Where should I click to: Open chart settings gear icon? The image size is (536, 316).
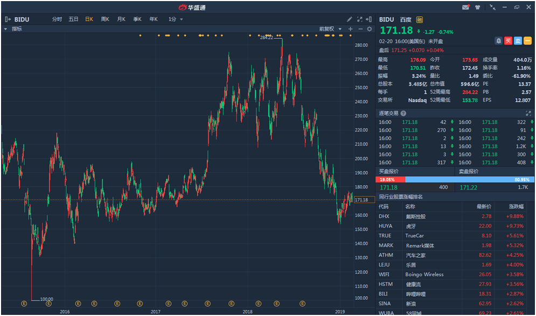370,29
